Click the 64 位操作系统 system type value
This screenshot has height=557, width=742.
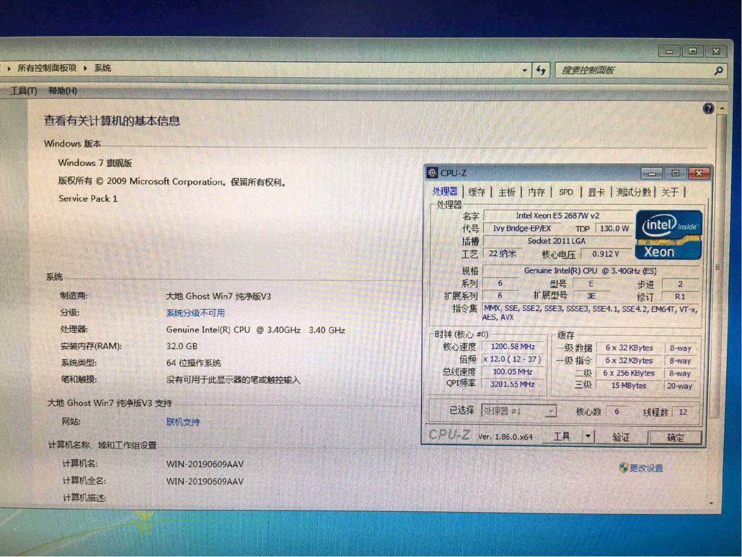click(194, 363)
